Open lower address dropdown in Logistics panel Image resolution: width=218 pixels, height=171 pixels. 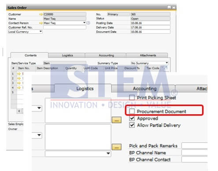39,135
